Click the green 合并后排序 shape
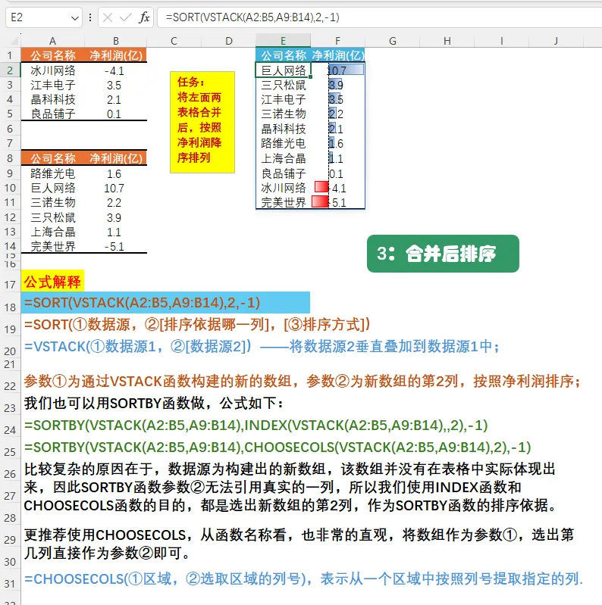The width and height of the screenshot is (602, 605). click(x=443, y=254)
